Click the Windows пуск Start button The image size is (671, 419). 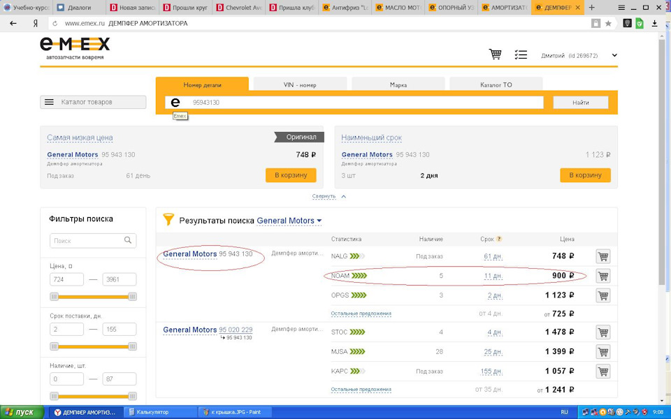point(22,412)
